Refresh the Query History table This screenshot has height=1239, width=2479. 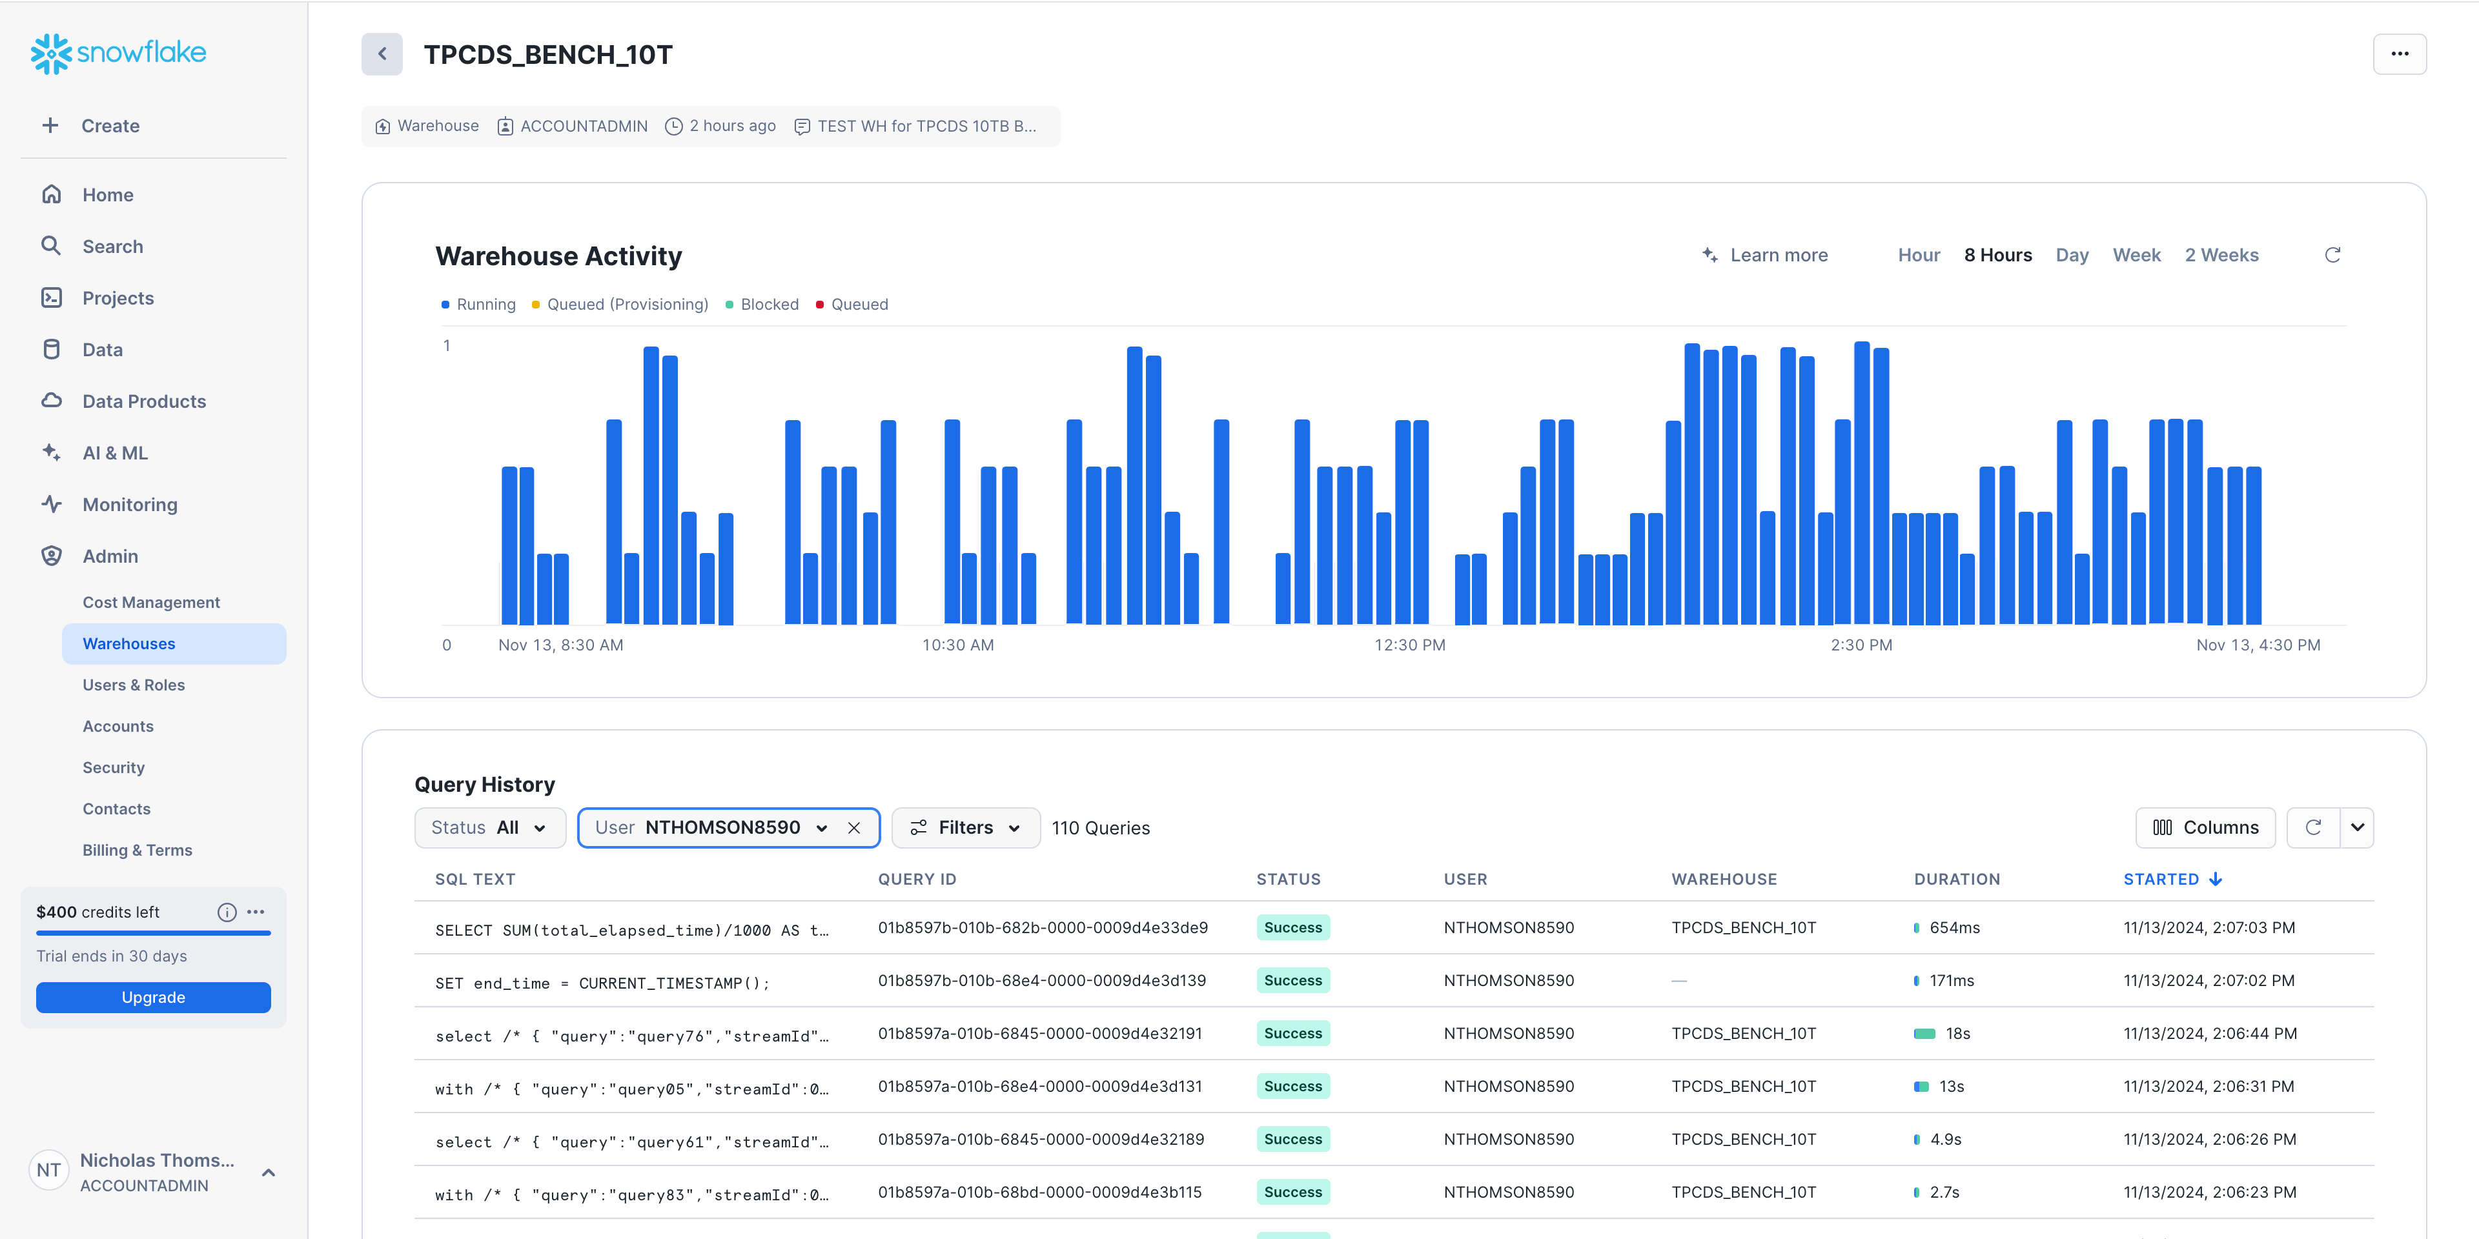tap(2314, 827)
